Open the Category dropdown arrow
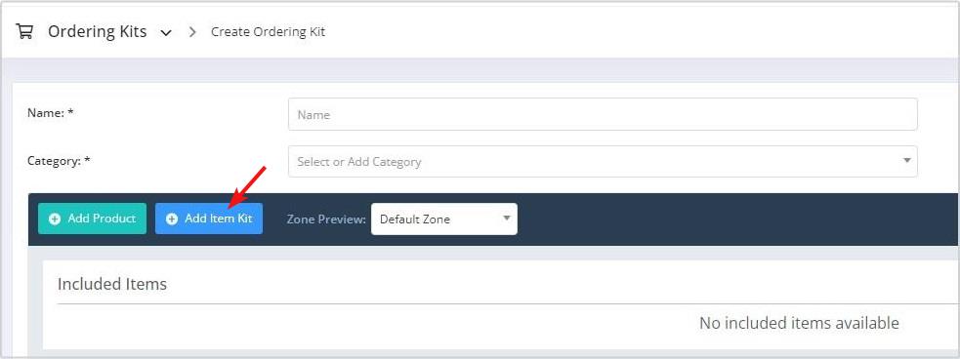 point(906,160)
